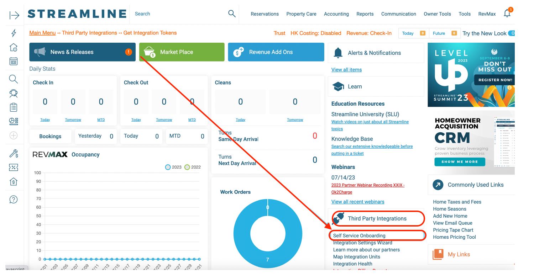Click the Main Menu breadcrumb link

pos(42,33)
